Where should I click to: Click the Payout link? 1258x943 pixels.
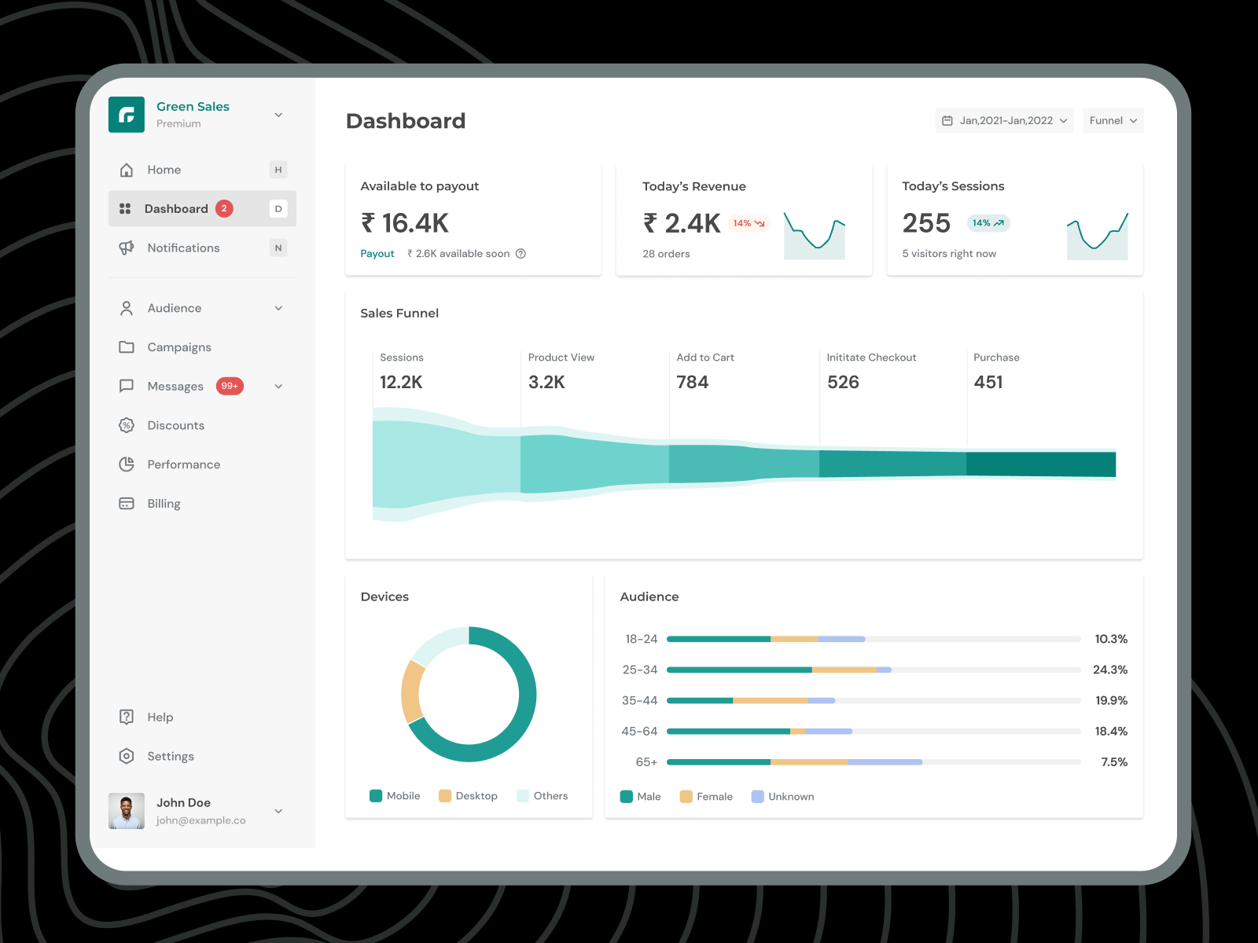(x=377, y=254)
